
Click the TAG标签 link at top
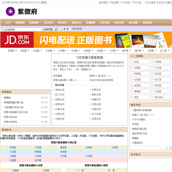[x=126, y=2]
